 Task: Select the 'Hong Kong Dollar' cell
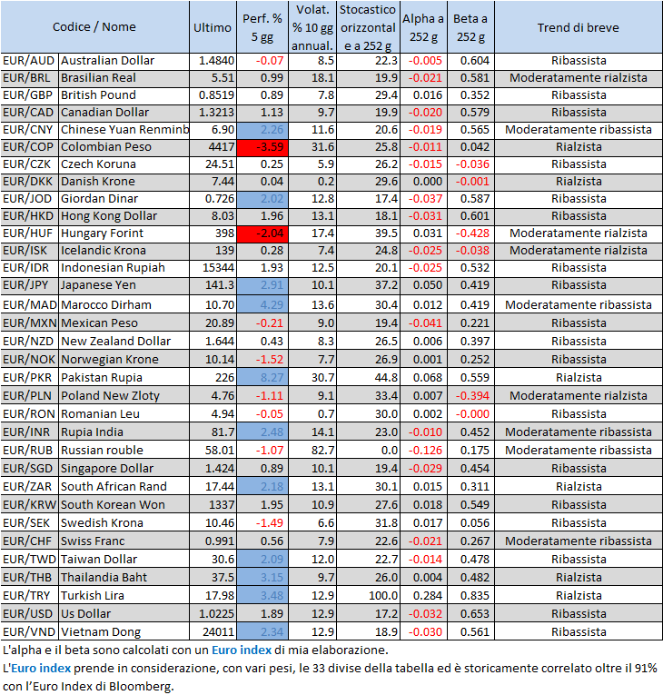tap(124, 216)
